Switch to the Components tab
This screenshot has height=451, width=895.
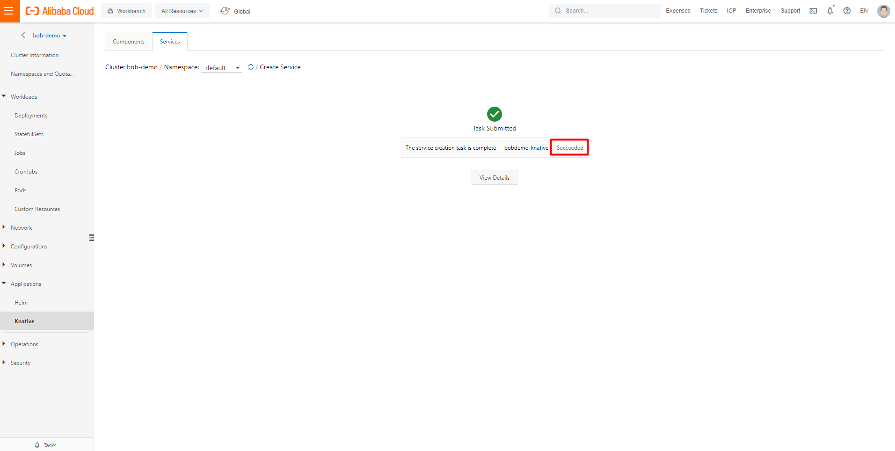click(x=129, y=41)
